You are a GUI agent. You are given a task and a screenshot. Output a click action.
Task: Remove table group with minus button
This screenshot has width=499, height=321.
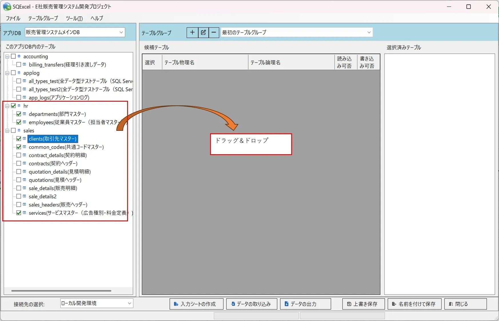tap(214, 33)
